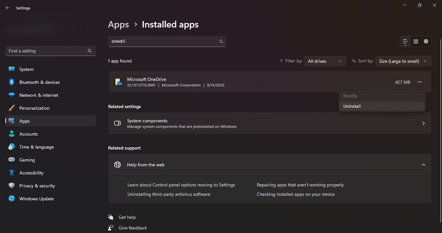Switch to table view layout icon

pyautogui.click(x=426, y=41)
